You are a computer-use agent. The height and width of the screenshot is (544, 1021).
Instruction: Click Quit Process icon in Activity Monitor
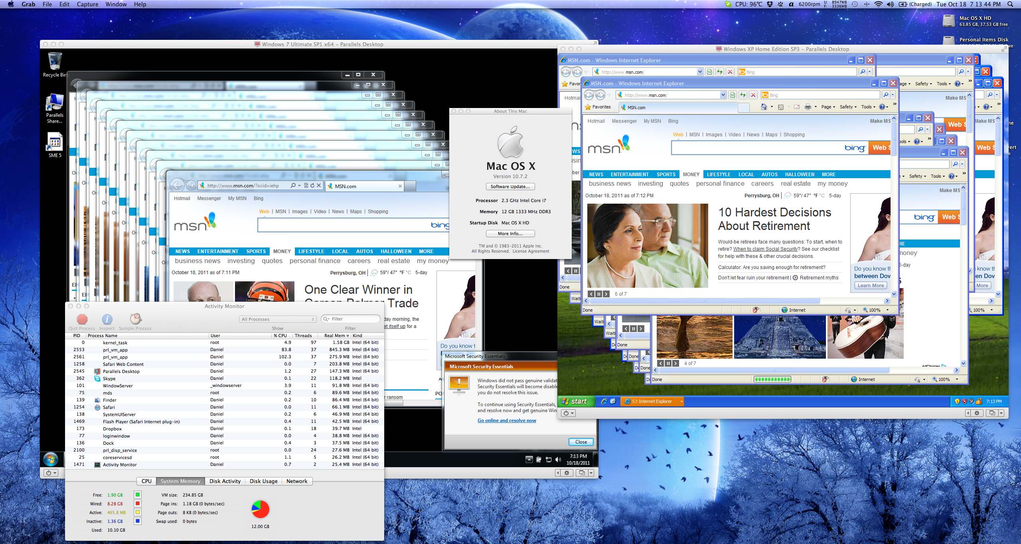[x=82, y=319]
